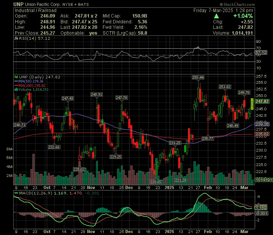The width and height of the screenshot is (273, 235).
Task: Click the 232.66 low price label
Action: 54,147
